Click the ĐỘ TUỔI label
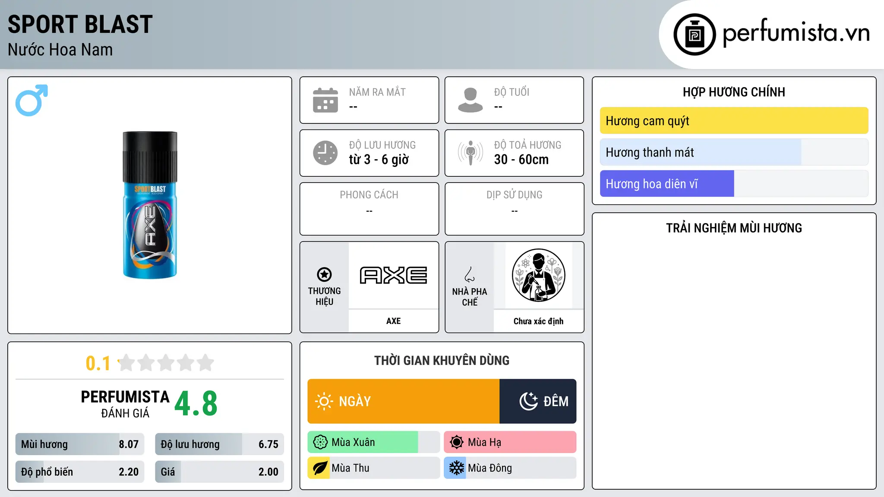Screen dimensions: 884x497 coord(511,92)
